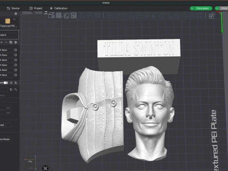
Task: Click the surfaces setting field
Action: 5,139
